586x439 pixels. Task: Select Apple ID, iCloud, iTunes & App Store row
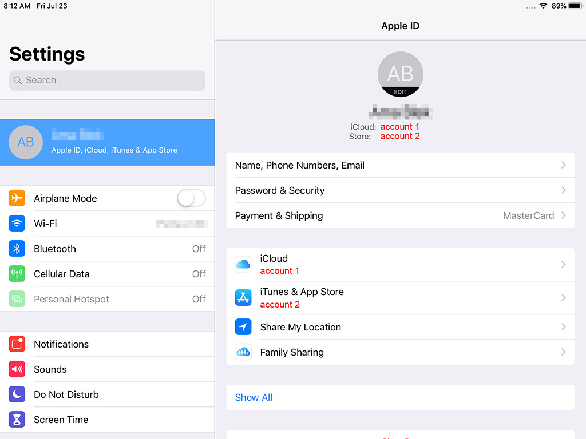pyautogui.click(x=107, y=142)
